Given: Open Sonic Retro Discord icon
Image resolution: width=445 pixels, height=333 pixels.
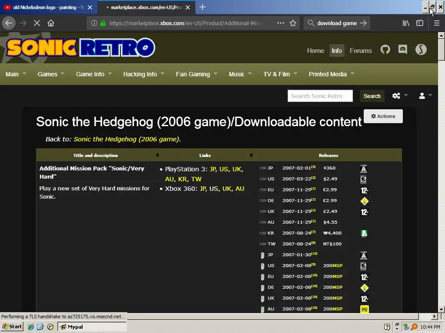Looking at the screenshot, I should click(403, 50).
